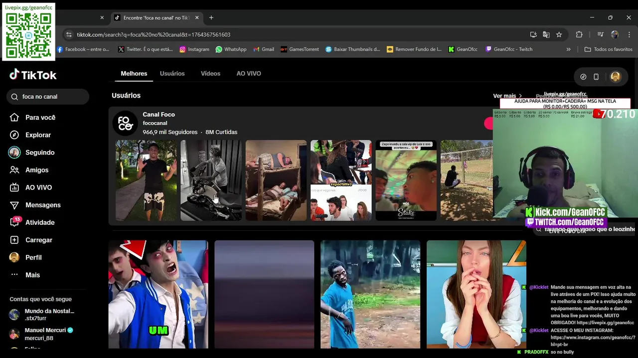638x358 pixels.
Task: Switch to the AO VIVO results tab
Action: point(249,74)
